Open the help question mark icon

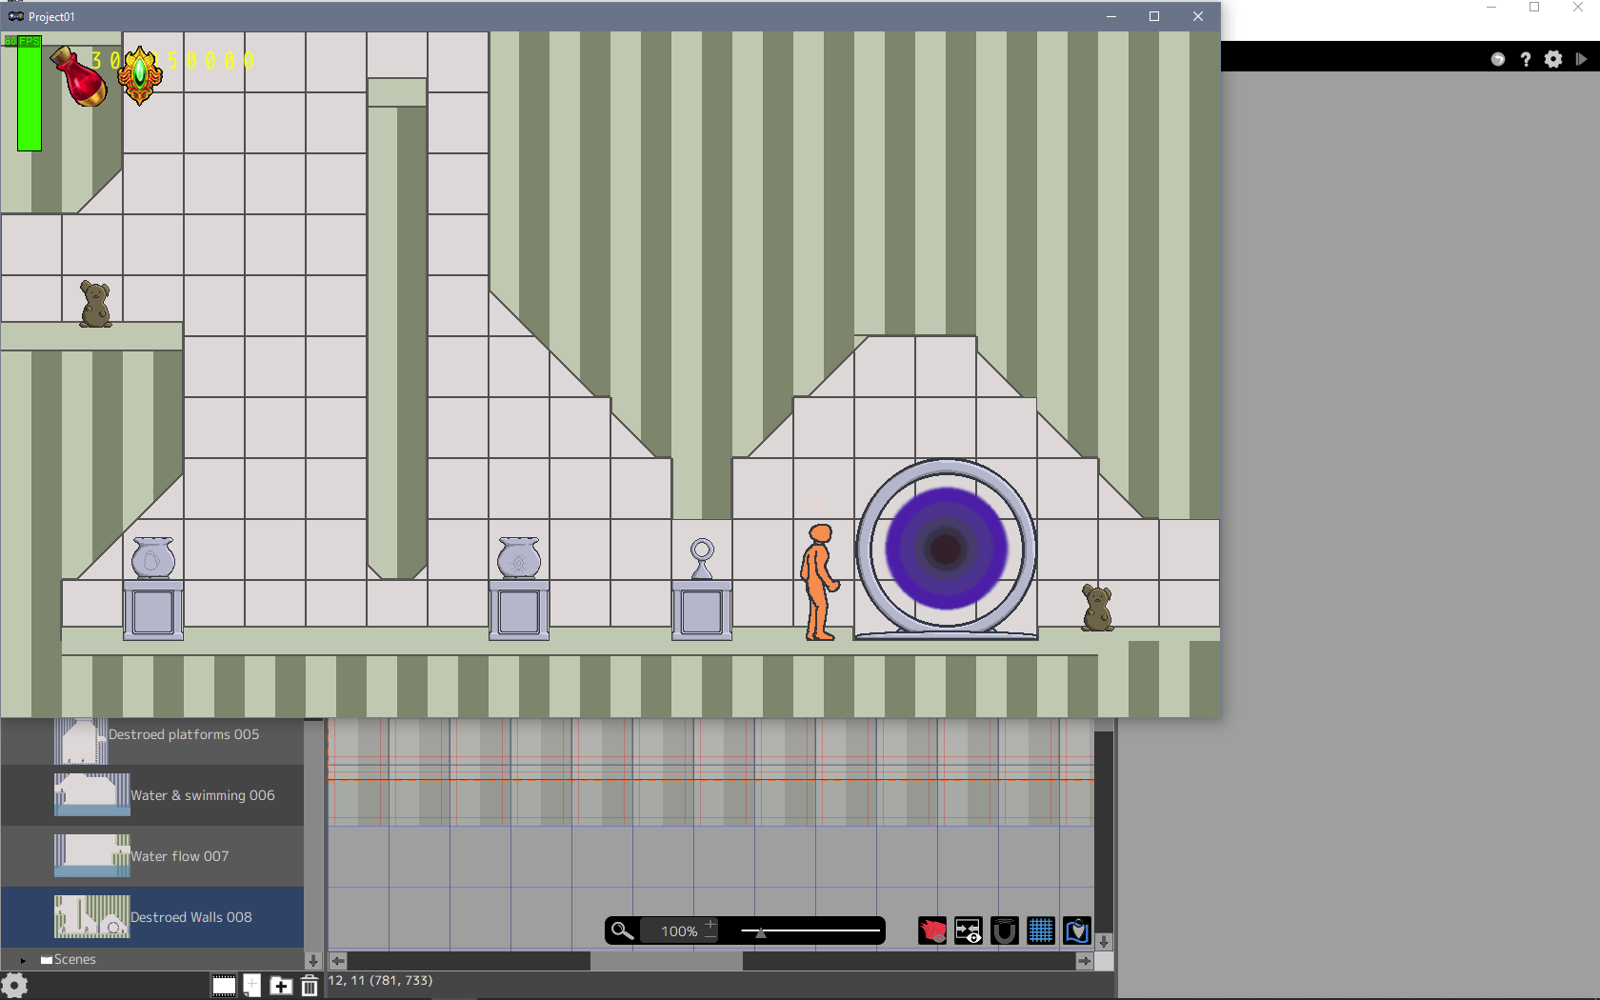1526,59
